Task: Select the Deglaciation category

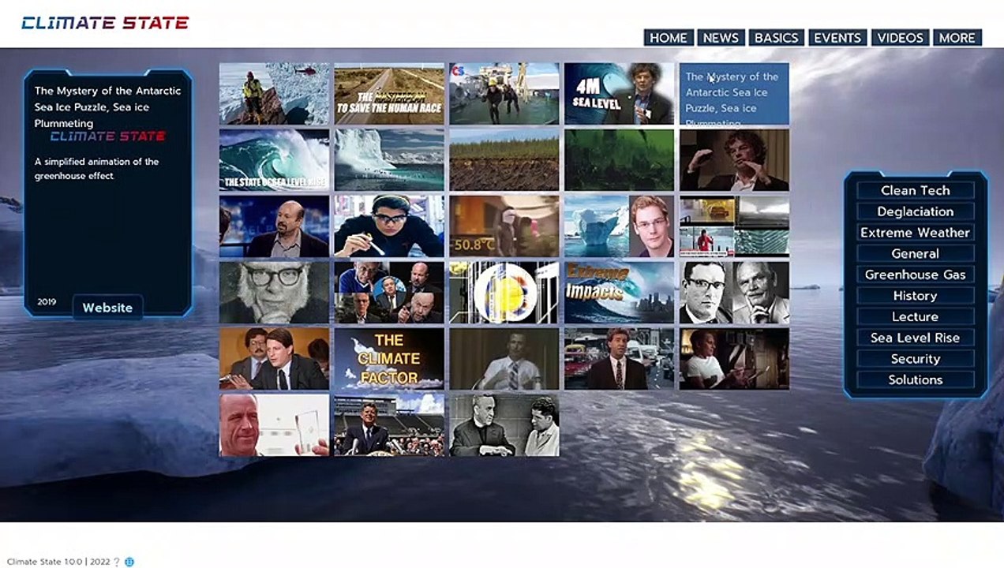Action: (x=916, y=211)
